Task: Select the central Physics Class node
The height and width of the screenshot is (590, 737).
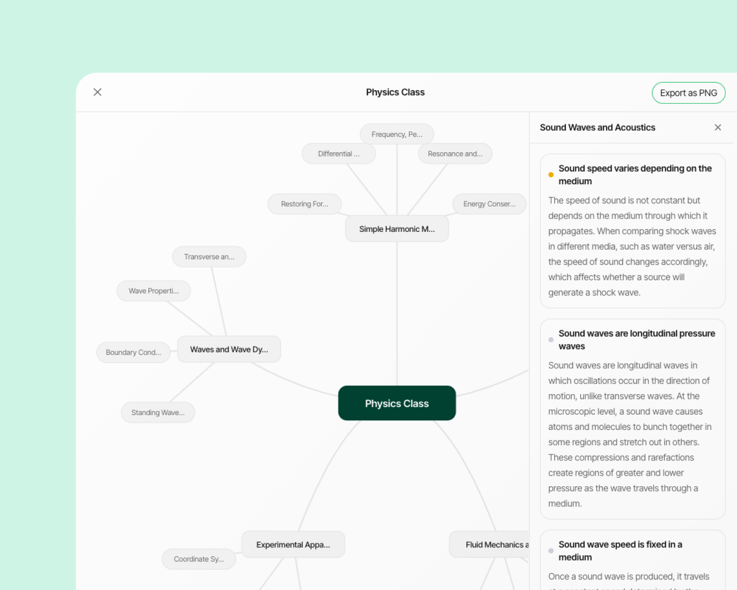Action: click(x=397, y=403)
